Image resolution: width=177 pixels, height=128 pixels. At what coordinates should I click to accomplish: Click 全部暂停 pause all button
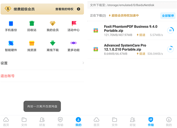pyautogui.click(x=168, y=16)
